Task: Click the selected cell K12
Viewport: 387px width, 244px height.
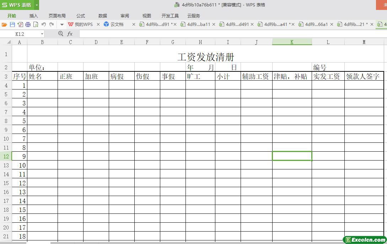Action: click(292, 156)
